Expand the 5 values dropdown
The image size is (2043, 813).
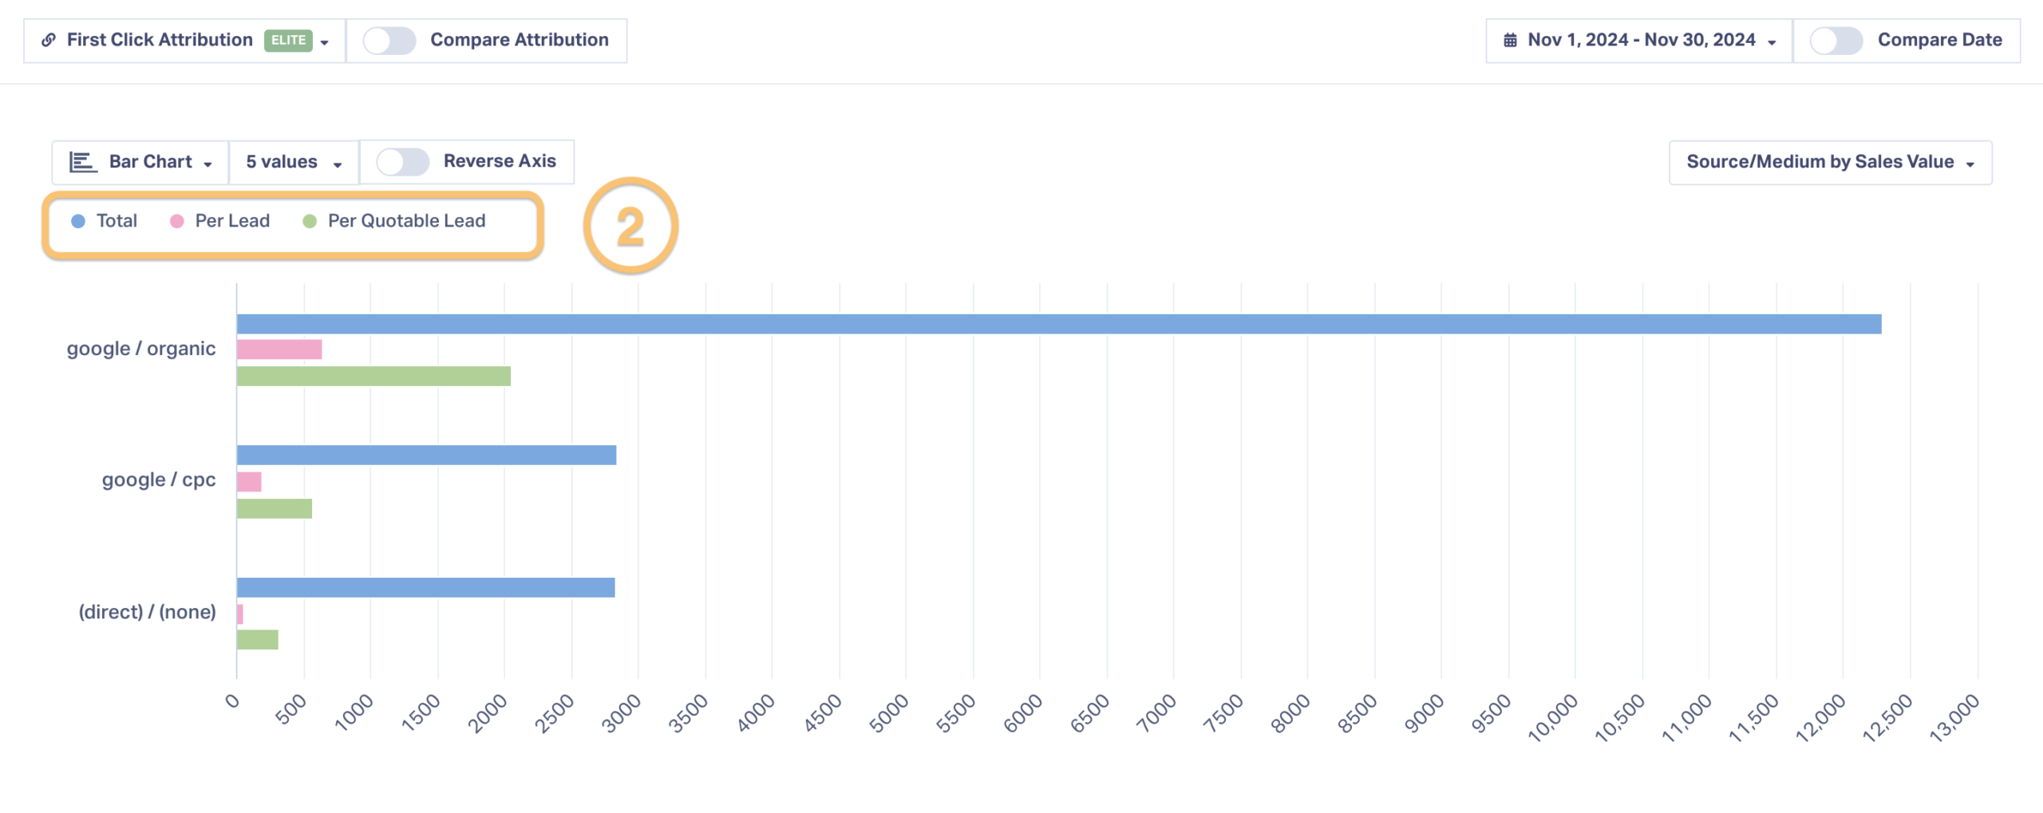[x=294, y=163]
